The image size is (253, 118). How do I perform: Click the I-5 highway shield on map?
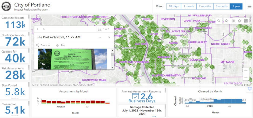click(x=148, y=59)
